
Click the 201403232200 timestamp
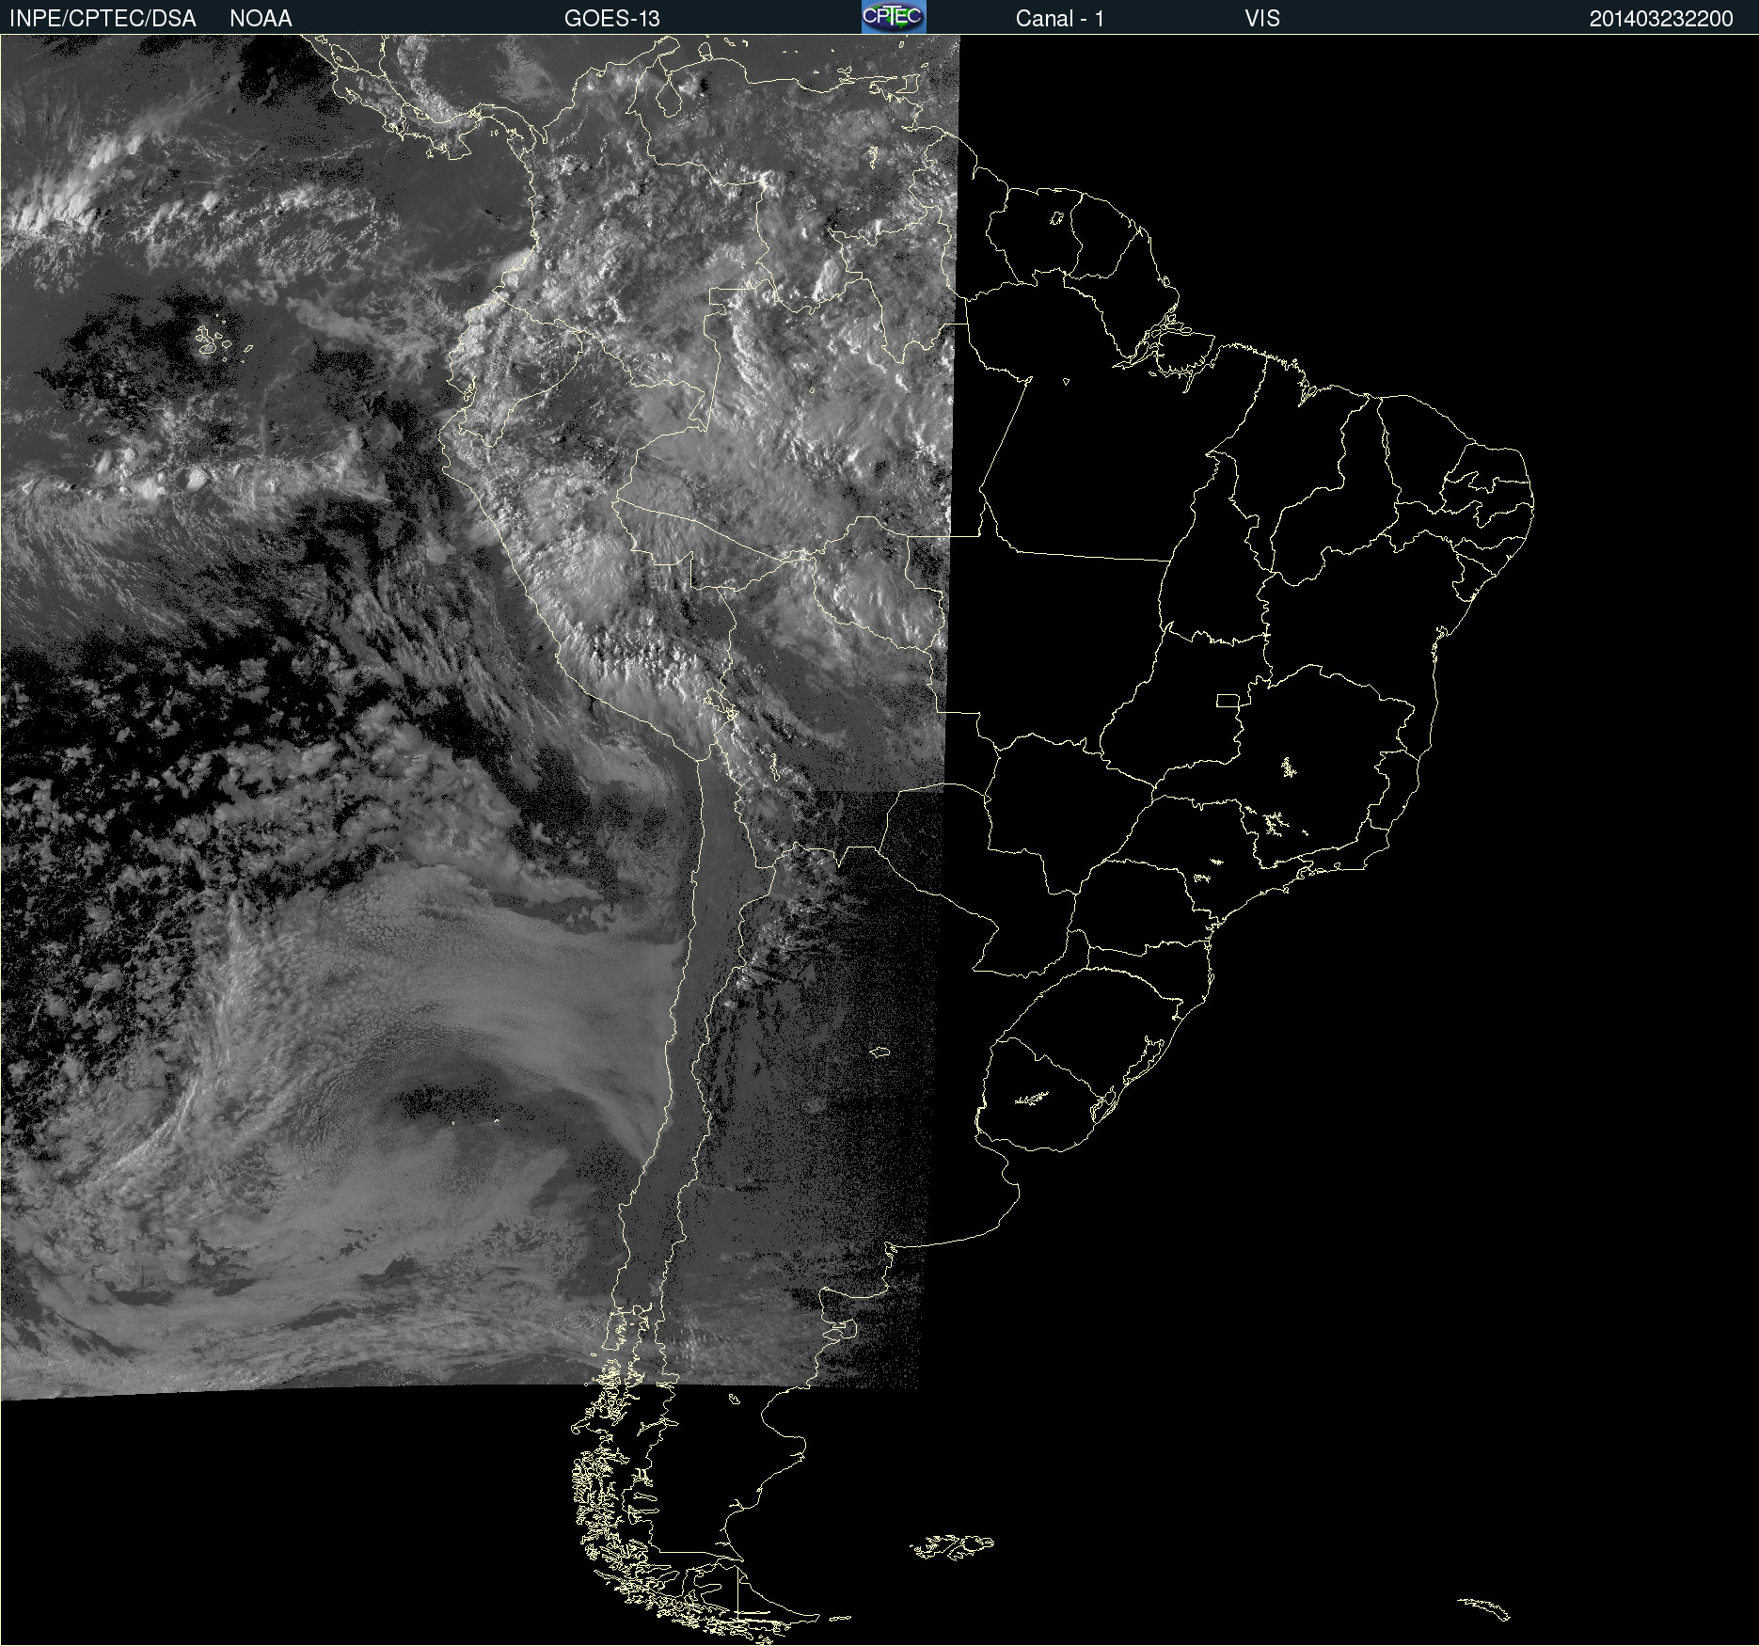1660,18
